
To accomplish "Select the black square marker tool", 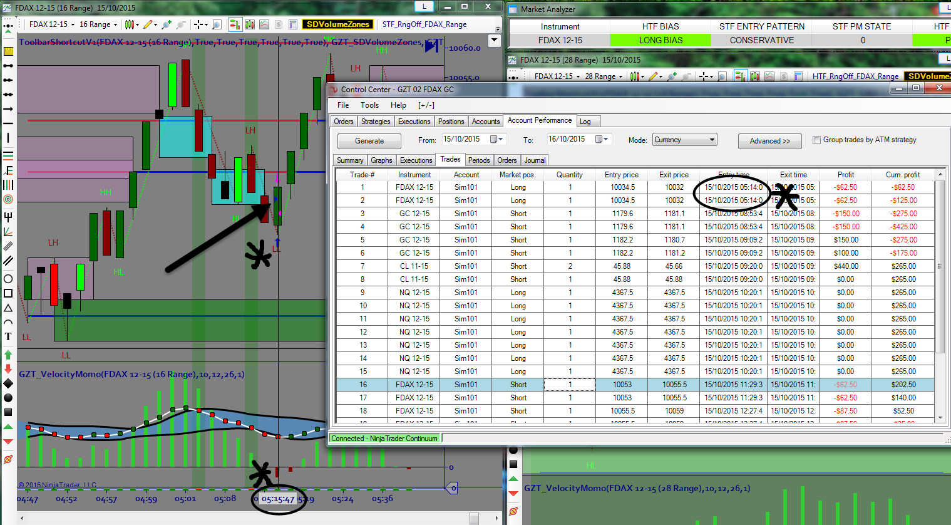I will click(x=8, y=412).
